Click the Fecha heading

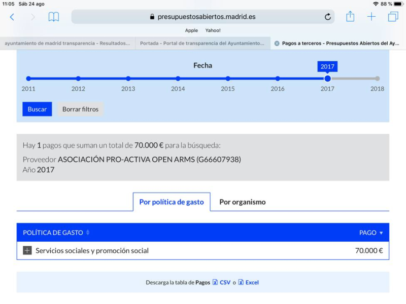pyautogui.click(x=202, y=65)
